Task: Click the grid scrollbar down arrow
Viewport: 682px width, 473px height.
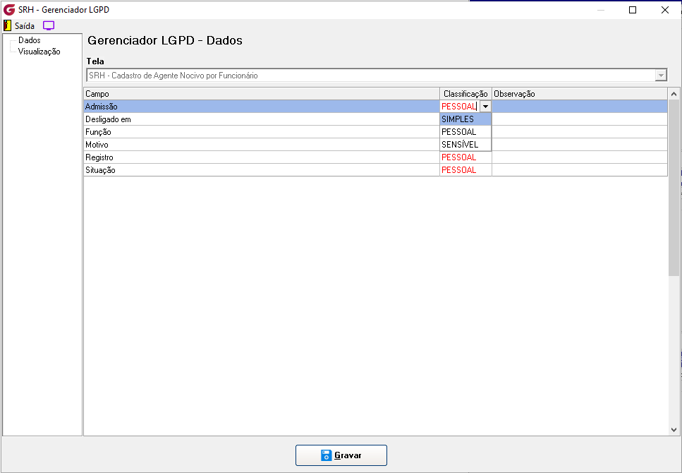Action: [x=674, y=430]
